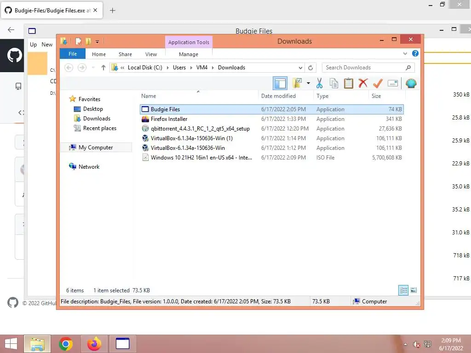Click the quick access New Folder icon
471x353 pixels.
tap(88, 41)
